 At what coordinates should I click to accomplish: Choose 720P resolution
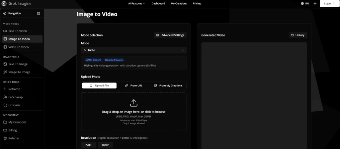[x=88, y=145]
